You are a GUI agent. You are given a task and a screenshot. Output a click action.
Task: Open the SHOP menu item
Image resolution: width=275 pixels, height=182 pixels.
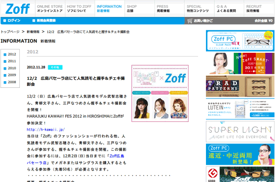click(139, 9)
